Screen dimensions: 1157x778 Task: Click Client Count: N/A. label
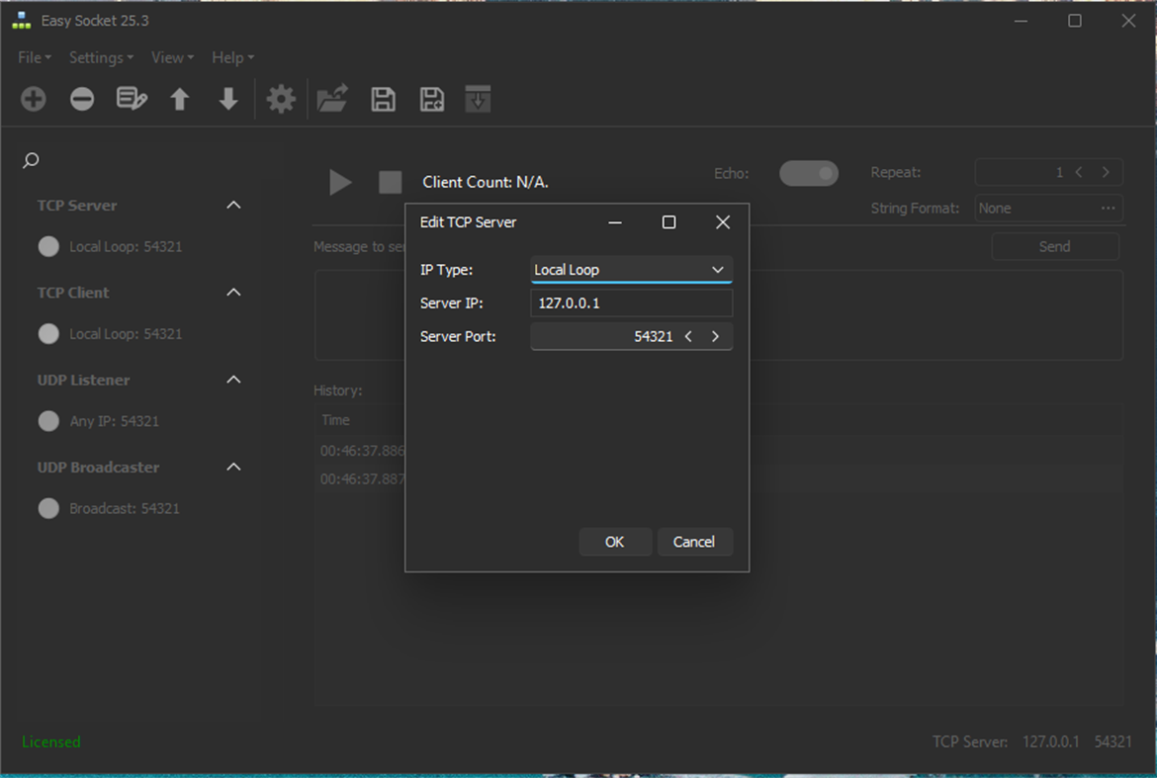point(486,182)
